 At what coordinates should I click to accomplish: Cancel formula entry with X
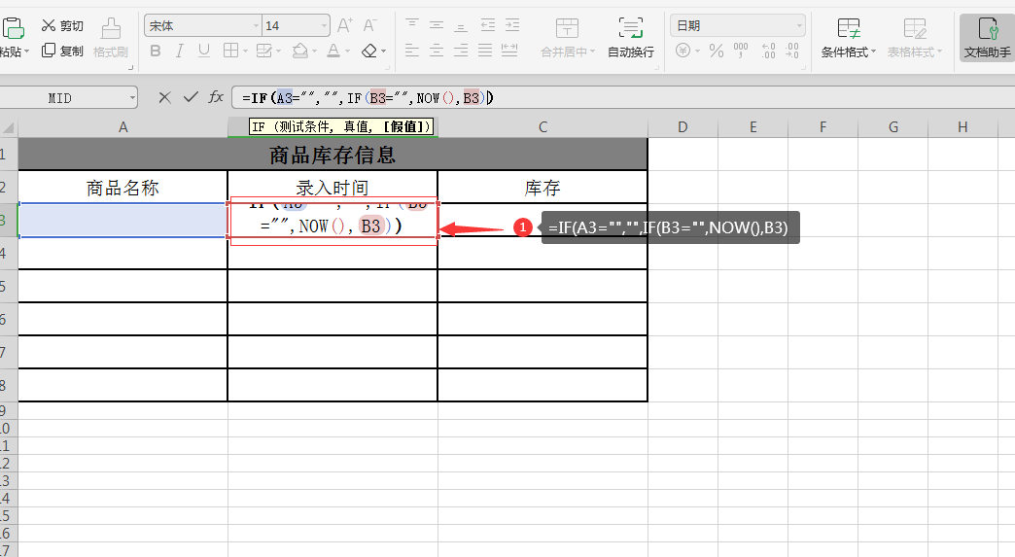[x=164, y=97]
